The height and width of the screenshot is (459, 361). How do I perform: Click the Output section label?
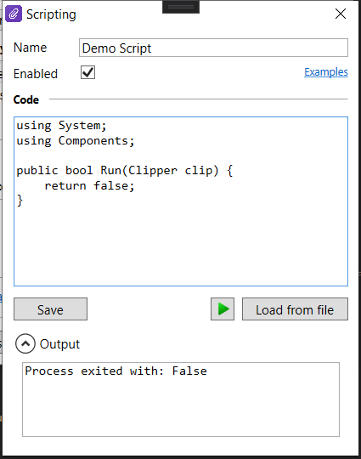[x=59, y=344]
